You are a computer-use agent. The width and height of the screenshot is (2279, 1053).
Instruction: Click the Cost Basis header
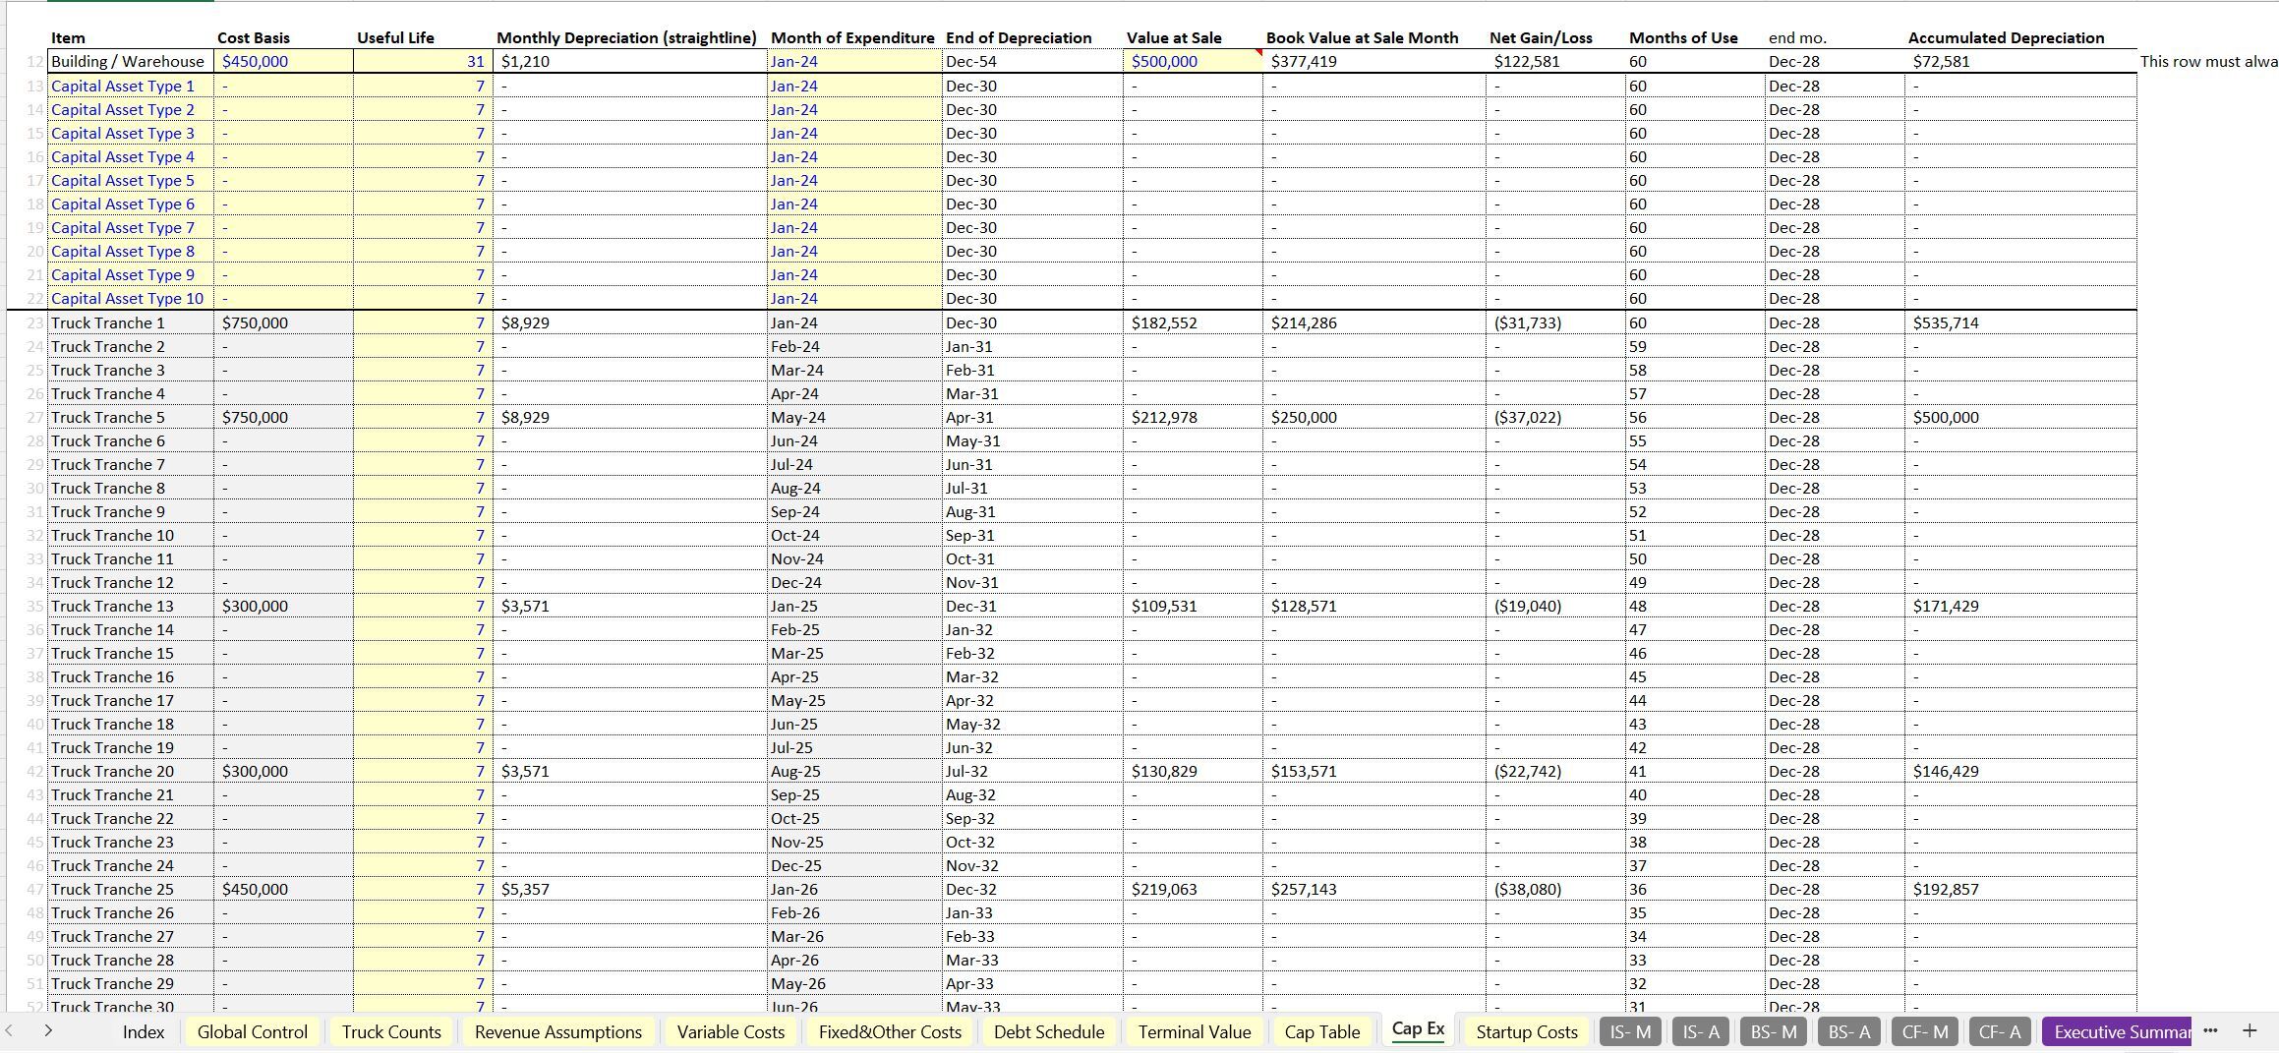point(254,37)
